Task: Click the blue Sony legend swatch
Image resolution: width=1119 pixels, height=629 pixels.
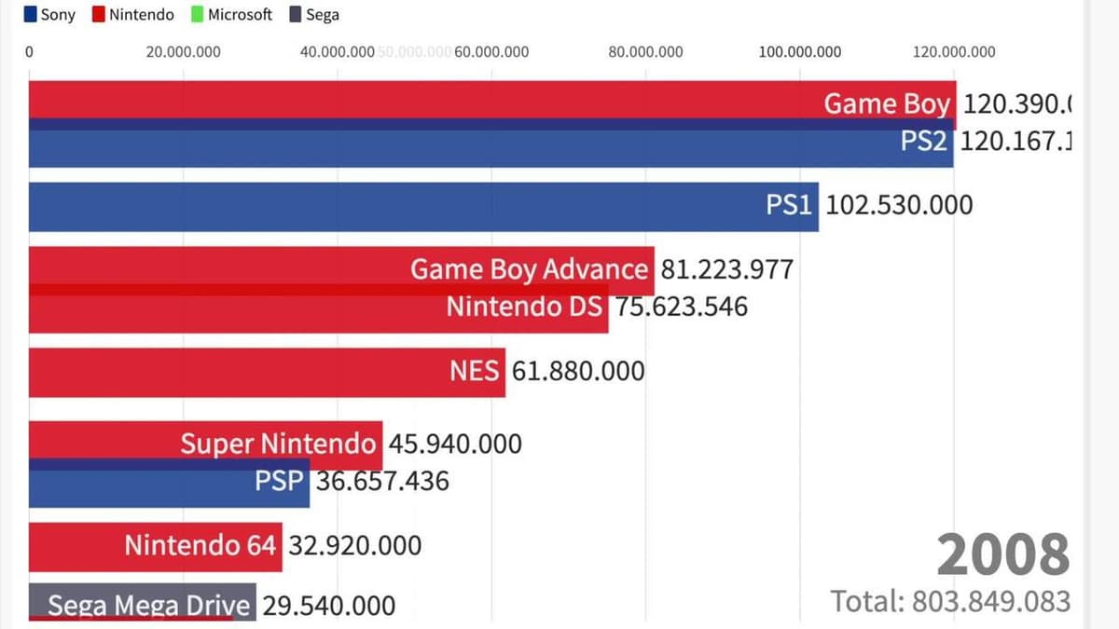Action: pos(30,15)
